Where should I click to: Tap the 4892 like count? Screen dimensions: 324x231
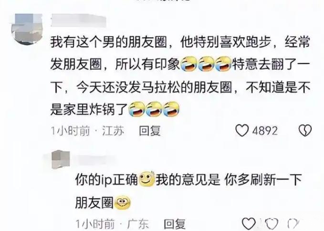[x=265, y=131]
